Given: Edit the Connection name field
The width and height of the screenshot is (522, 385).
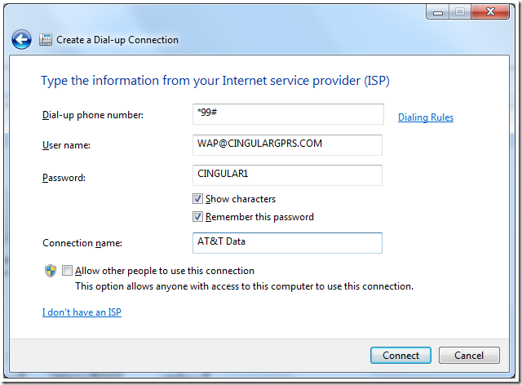Looking at the screenshot, I should click(x=287, y=243).
